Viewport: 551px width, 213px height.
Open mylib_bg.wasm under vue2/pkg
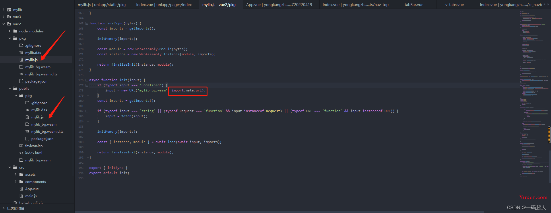(x=38, y=67)
